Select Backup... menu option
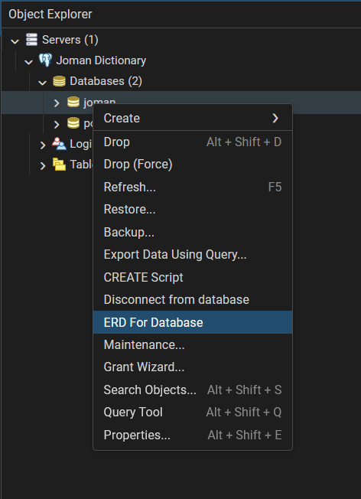361x499 pixels. (193, 232)
